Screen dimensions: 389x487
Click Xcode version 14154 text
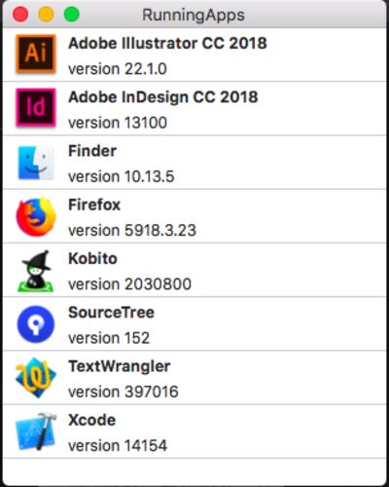(x=118, y=445)
